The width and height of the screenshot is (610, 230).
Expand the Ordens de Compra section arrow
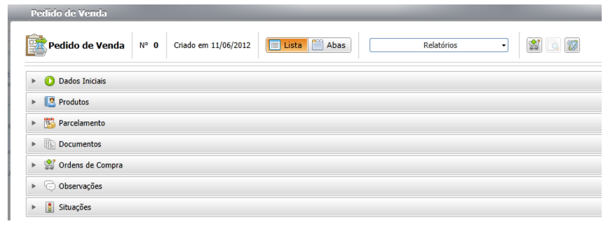(x=34, y=165)
